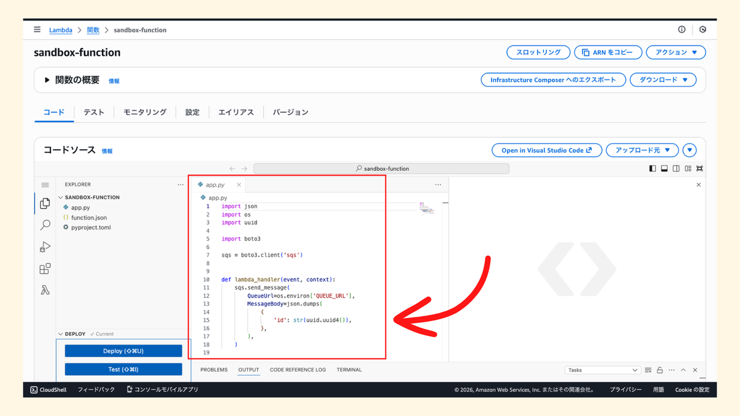Image resolution: width=740 pixels, height=416 pixels.
Task: Go to Lambda breadcrumb link
Action: 60,30
